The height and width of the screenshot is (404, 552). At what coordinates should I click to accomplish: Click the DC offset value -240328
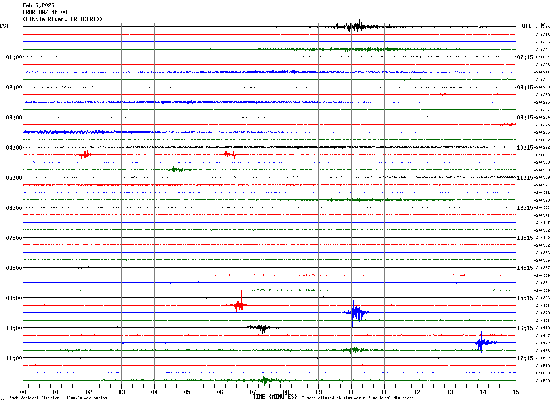tap(542, 200)
